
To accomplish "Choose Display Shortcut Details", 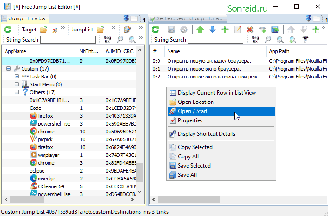I will click(221, 134).
